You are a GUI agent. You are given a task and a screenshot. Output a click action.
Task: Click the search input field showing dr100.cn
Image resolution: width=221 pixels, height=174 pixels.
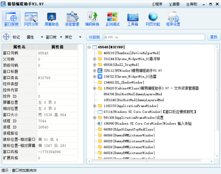154,37
